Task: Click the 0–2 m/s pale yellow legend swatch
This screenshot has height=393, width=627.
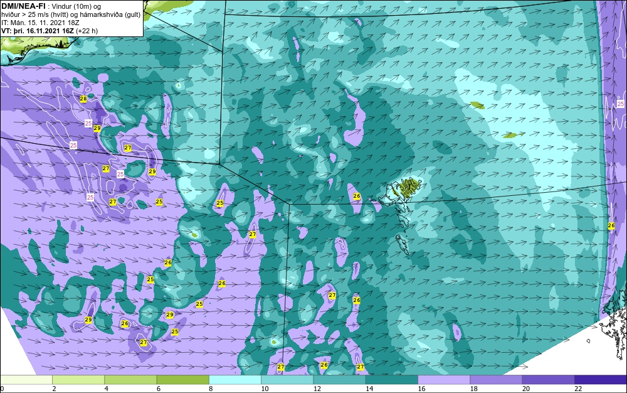Action: tap(26, 380)
